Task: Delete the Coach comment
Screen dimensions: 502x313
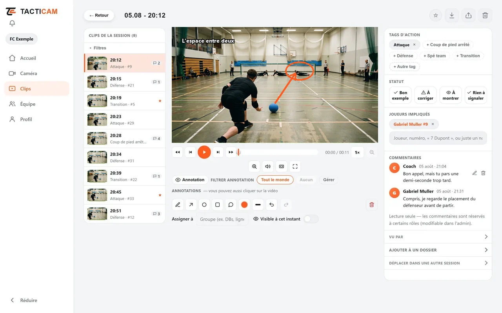Action: point(483,173)
